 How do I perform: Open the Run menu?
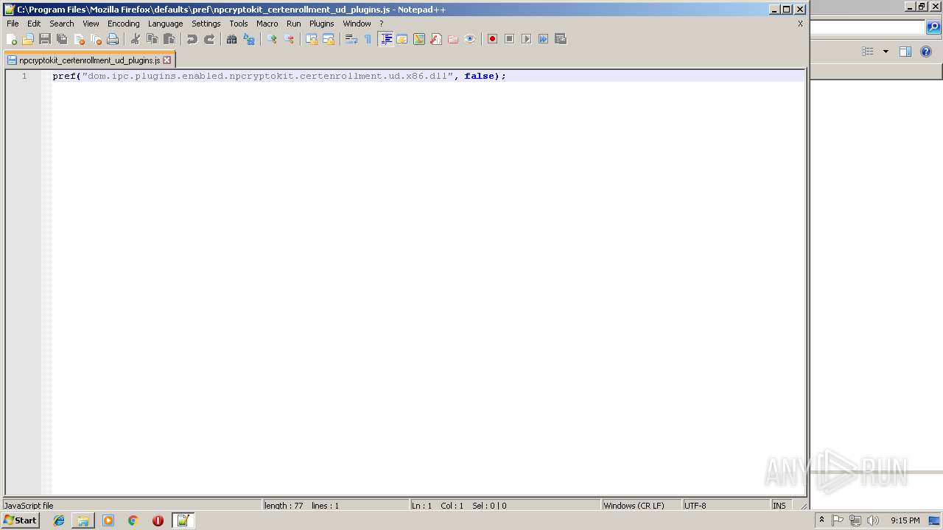point(294,24)
